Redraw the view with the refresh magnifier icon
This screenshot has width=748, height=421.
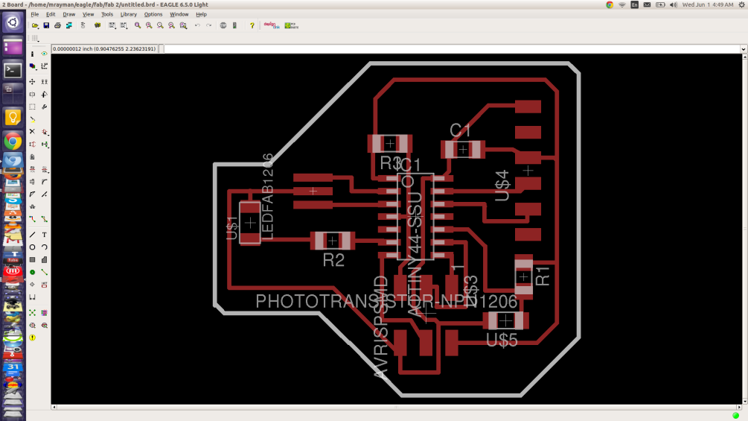click(172, 25)
